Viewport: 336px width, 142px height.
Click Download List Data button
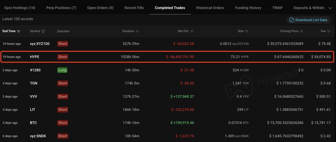[309, 20]
